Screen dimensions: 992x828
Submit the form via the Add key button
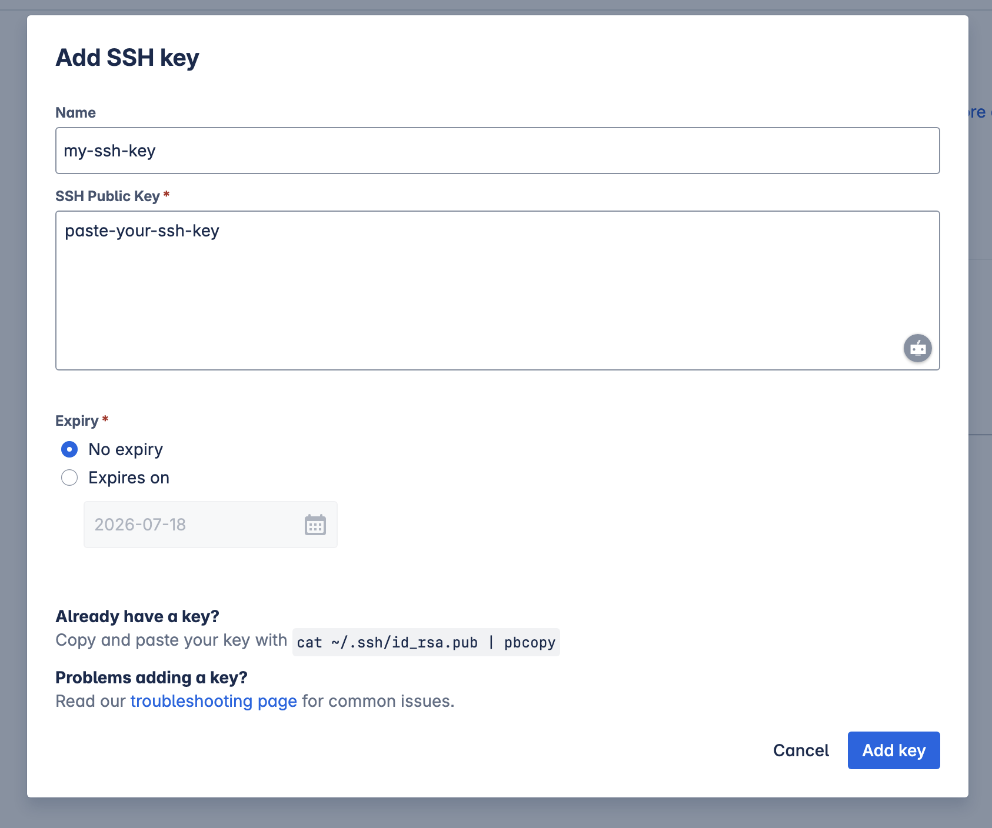pyautogui.click(x=893, y=750)
